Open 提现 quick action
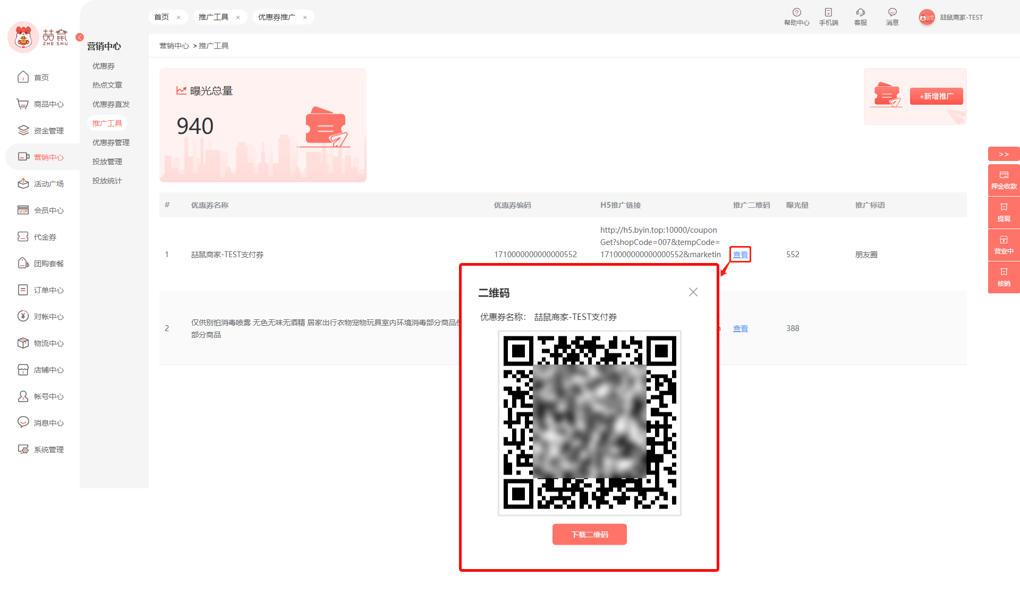The height and width of the screenshot is (601, 1020). tap(1004, 213)
